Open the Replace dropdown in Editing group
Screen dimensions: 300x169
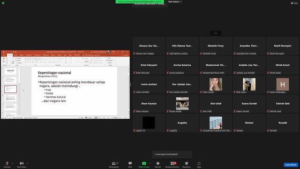click(x=110, y=61)
